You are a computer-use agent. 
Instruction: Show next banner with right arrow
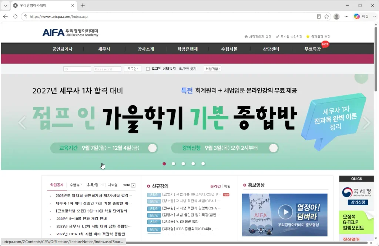(x=366, y=123)
